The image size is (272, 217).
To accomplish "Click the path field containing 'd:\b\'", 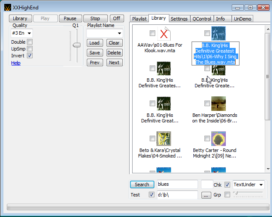I will (177, 195).
